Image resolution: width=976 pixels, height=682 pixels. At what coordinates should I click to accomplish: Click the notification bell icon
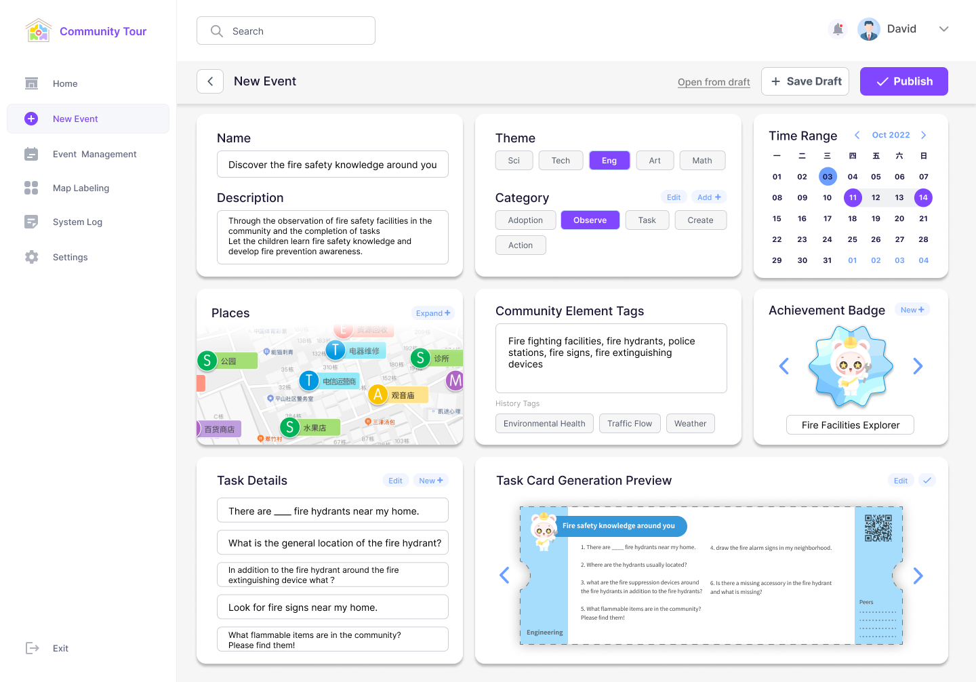[838, 29]
